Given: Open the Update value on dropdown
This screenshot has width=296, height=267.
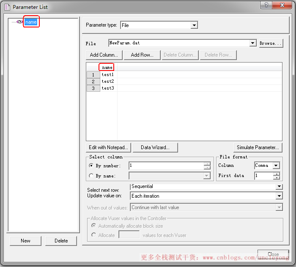Looking at the screenshot, I should pyautogui.click(x=279, y=196).
